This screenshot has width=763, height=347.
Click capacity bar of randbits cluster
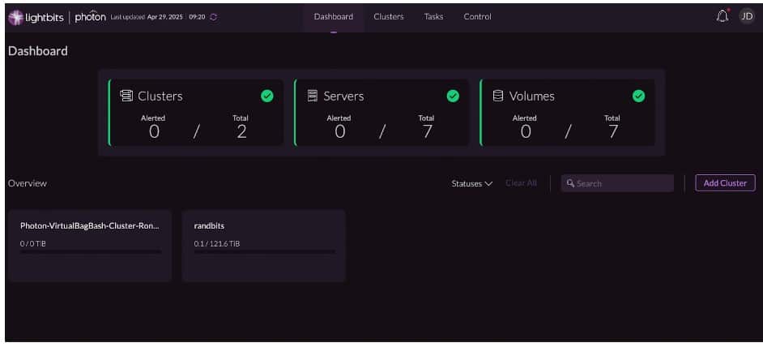[264, 252]
